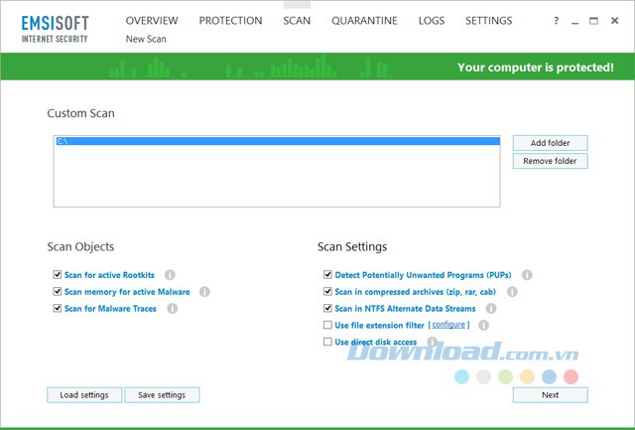Open the configure link for extension filter
The width and height of the screenshot is (635, 430).
[x=448, y=325]
